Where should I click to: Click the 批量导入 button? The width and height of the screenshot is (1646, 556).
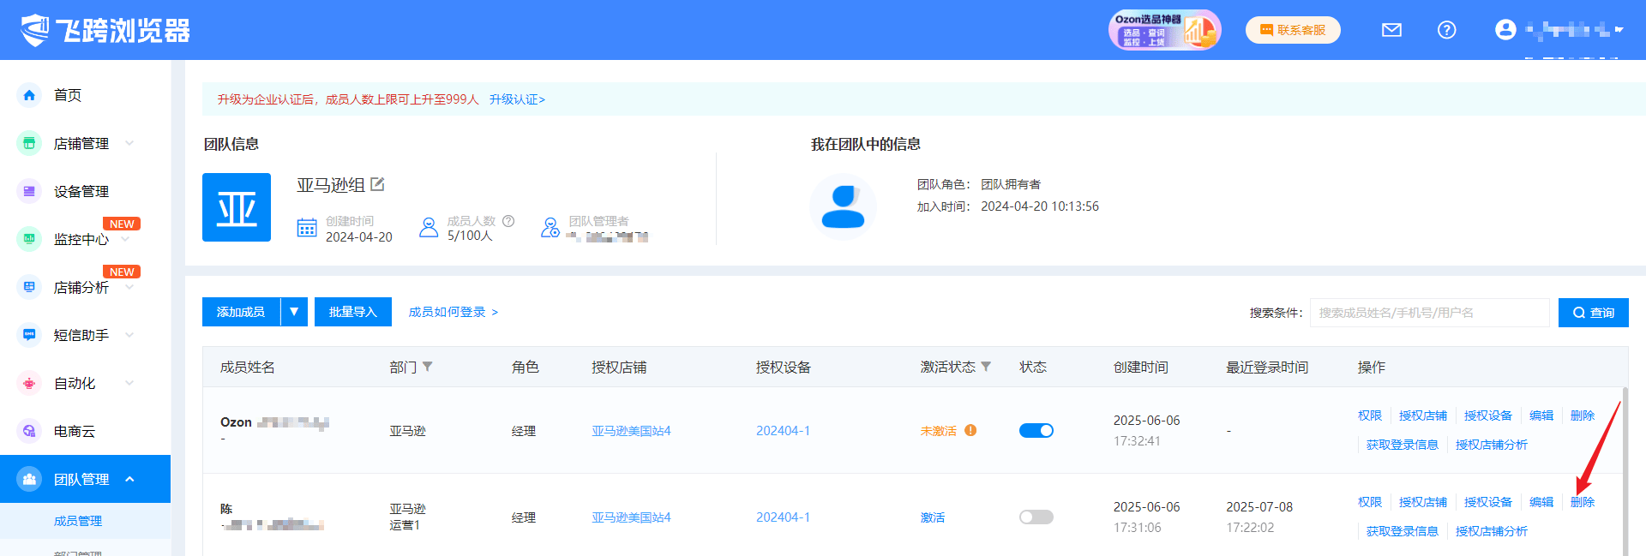point(352,312)
